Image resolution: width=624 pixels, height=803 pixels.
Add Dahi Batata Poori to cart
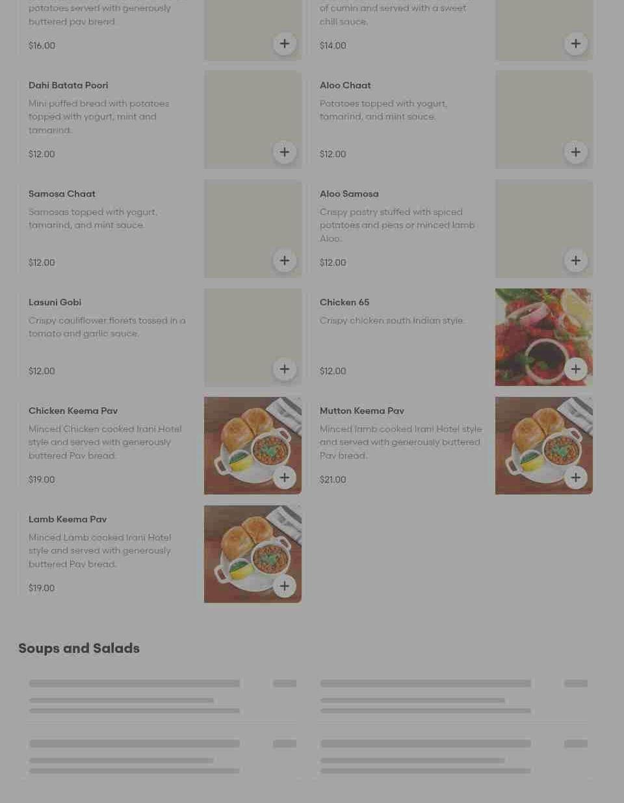285,152
